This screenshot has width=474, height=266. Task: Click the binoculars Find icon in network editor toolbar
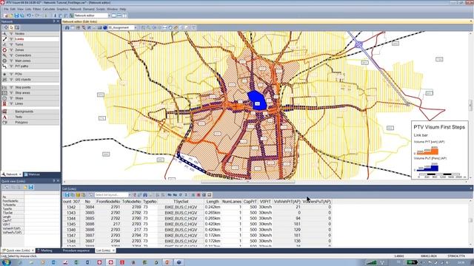tap(67, 27)
